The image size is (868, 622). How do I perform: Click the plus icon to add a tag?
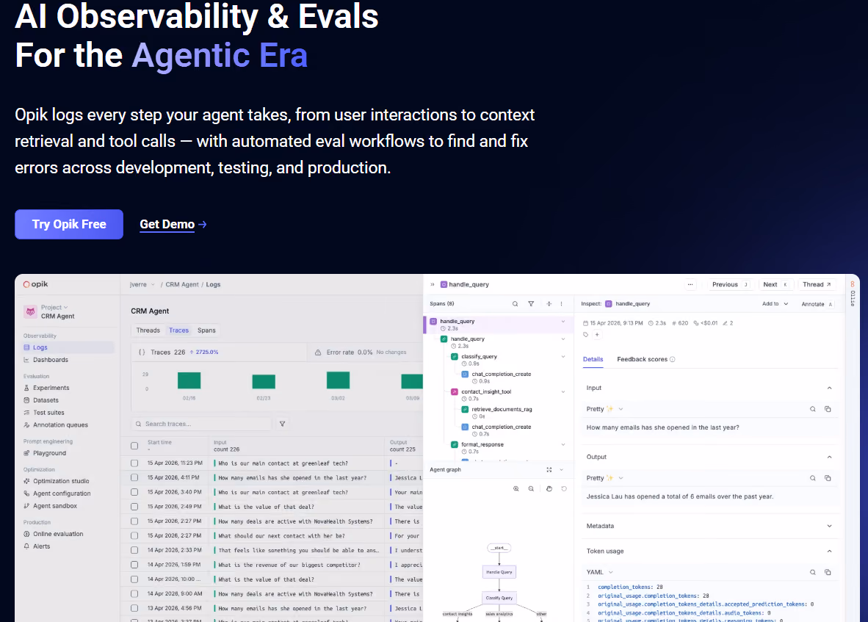[x=597, y=334]
